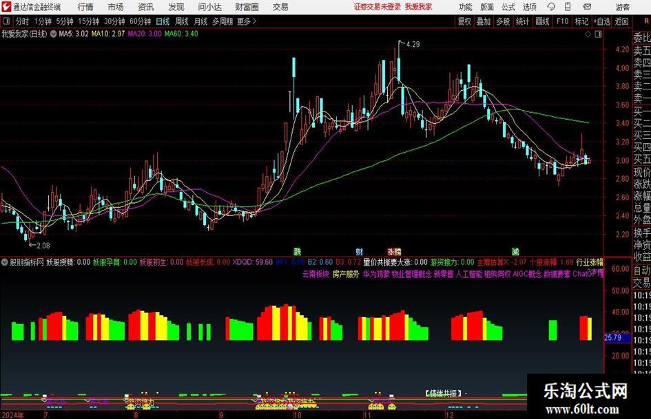Click the 物业管理概念 concept tag
Image resolution: width=651 pixels, height=419 pixels.
tap(411, 275)
